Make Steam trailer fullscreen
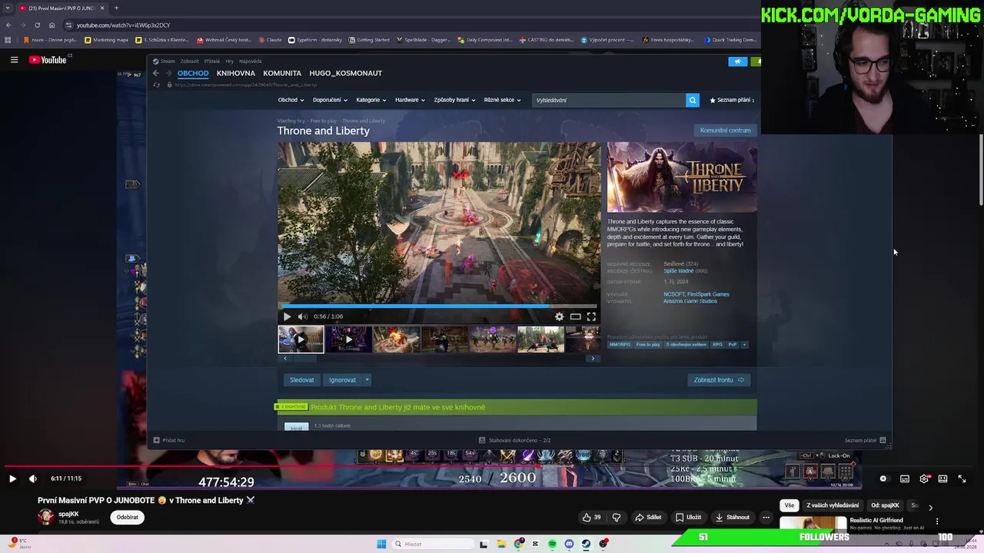Screen dimensions: 984x553 pos(591,316)
